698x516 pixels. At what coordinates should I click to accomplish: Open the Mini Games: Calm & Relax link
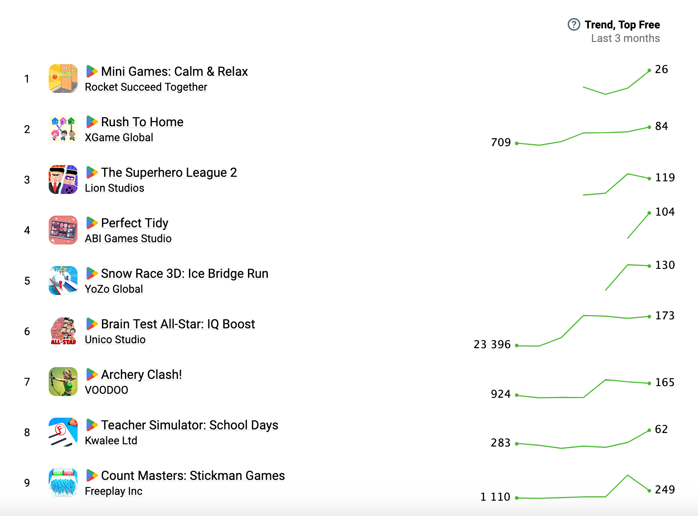[x=174, y=71]
